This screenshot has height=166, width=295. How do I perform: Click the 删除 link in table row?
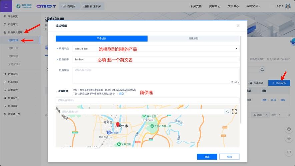pos(283,100)
